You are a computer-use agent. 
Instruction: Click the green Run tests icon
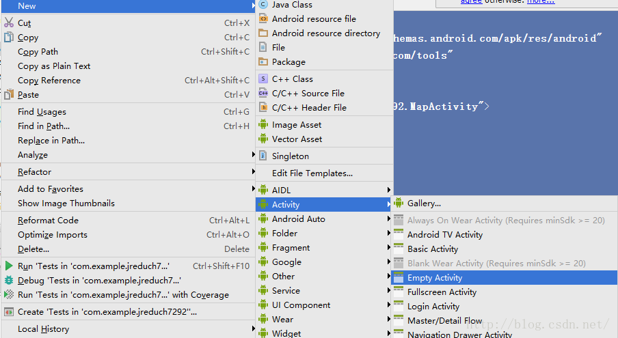point(9,266)
